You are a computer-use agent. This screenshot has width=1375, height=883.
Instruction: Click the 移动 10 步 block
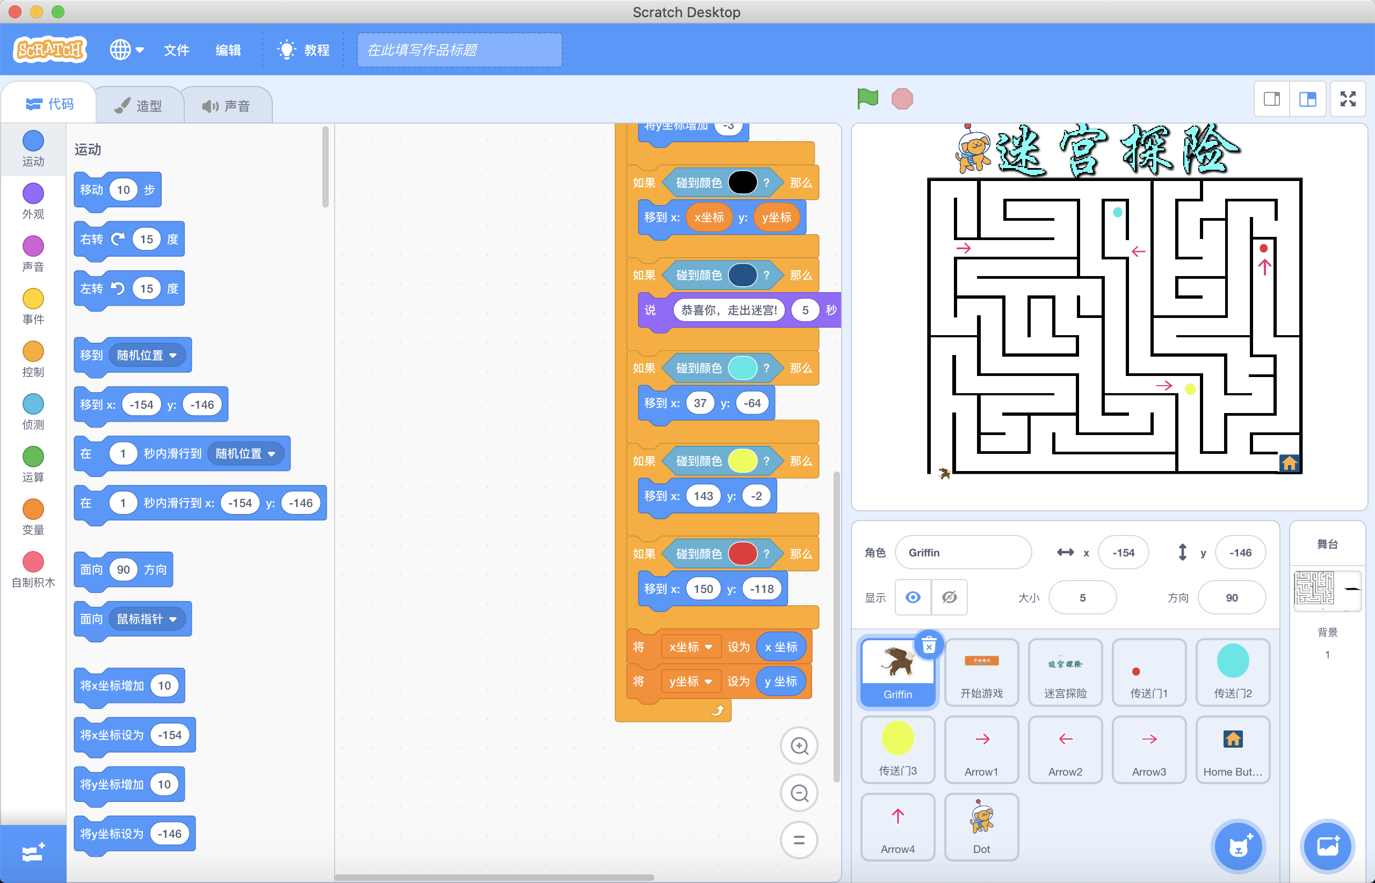(118, 190)
